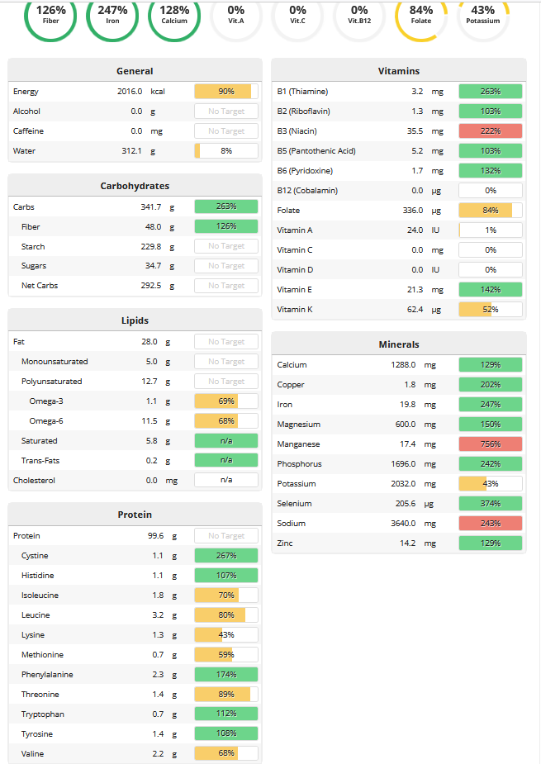
Task: Toggle the No Target setting for Alcohol
Action: coord(225,111)
